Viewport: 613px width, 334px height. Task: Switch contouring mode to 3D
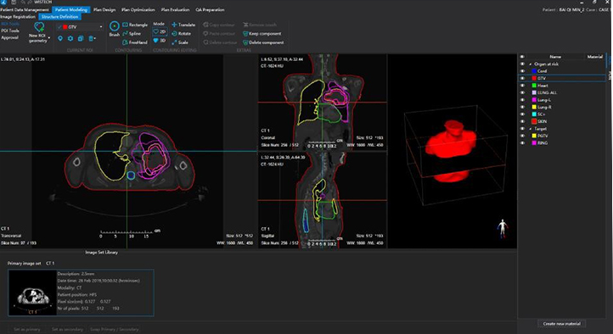coord(160,41)
